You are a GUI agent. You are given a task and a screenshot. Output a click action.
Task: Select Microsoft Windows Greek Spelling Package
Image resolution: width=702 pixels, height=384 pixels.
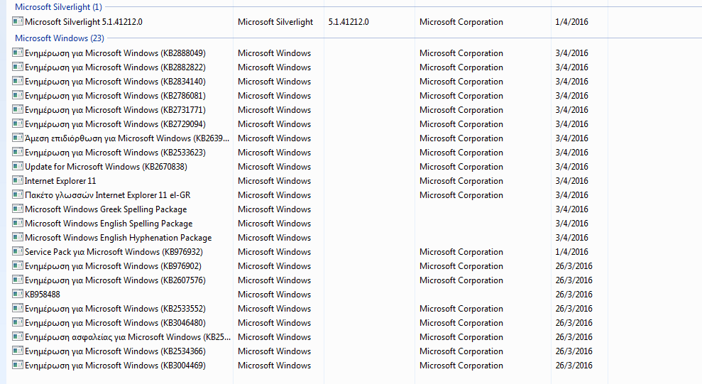(x=106, y=209)
